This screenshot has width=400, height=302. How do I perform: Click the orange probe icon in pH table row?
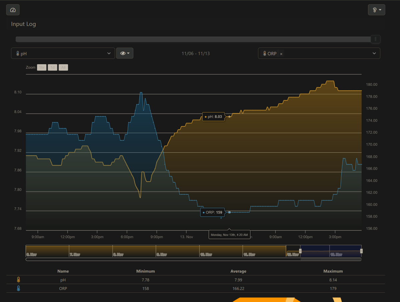[x=18, y=280]
